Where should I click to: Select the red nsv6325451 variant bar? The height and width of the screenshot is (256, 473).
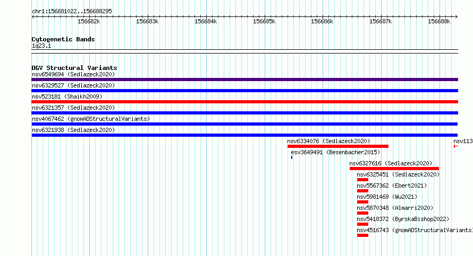pos(362,180)
